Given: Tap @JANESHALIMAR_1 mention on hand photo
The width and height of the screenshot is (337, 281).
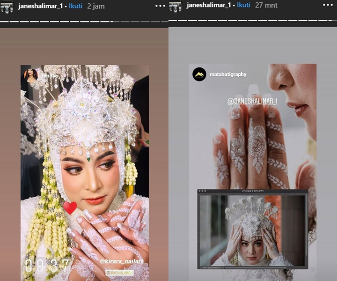Looking at the screenshot, I should [x=252, y=101].
